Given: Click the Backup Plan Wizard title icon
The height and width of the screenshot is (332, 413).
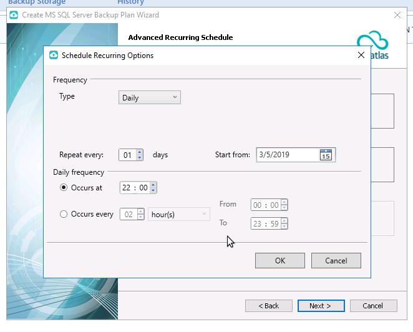Looking at the screenshot, I should pos(14,15).
